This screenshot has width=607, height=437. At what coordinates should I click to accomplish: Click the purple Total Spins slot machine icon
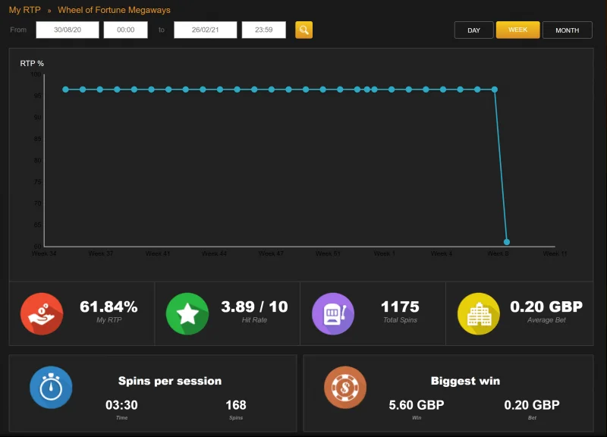point(333,314)
